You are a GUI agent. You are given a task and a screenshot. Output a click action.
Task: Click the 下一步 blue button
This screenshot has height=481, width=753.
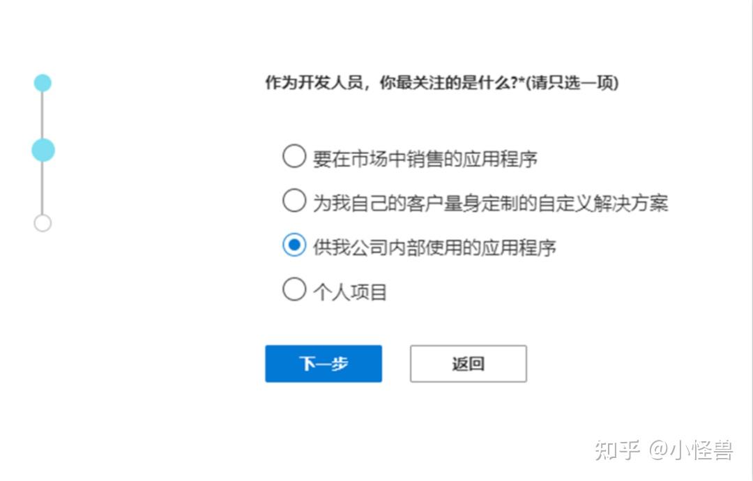click(323, 364)
